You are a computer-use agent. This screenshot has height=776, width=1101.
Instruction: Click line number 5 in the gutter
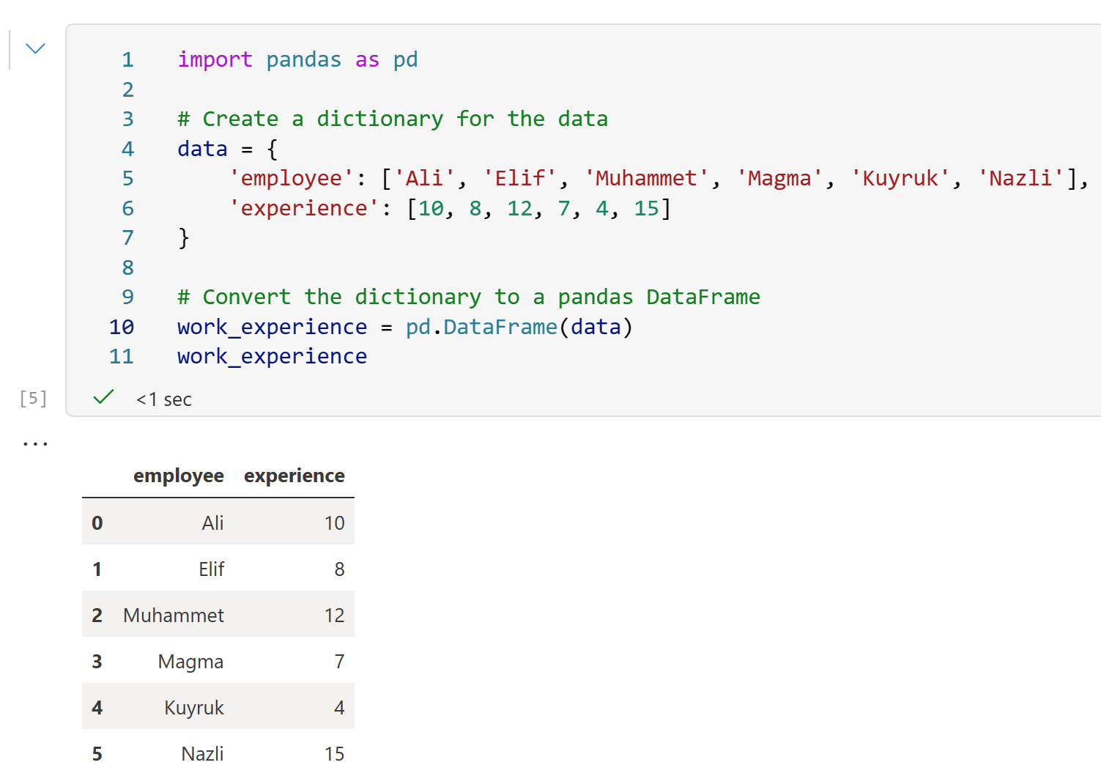tap(127, 178)
